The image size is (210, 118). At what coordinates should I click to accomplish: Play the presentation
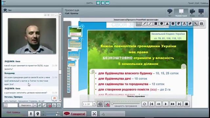coord(165,104)
